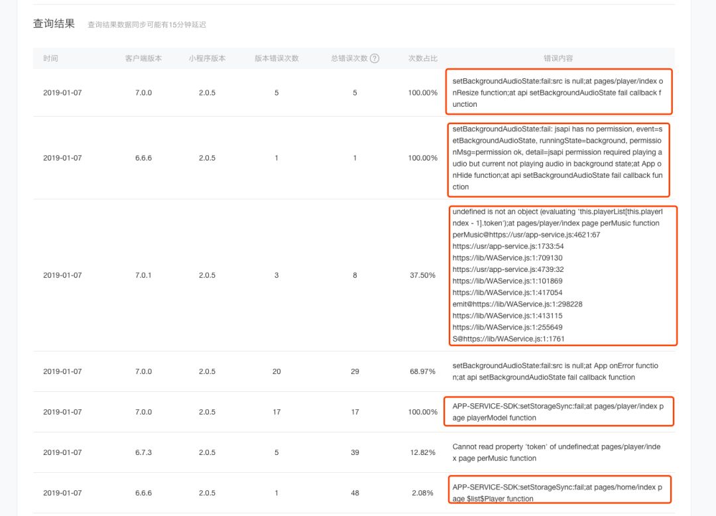Viewport: 716px width, 516px height.
Task: Select the 客户端版本 column header
Action: [143, 58]
